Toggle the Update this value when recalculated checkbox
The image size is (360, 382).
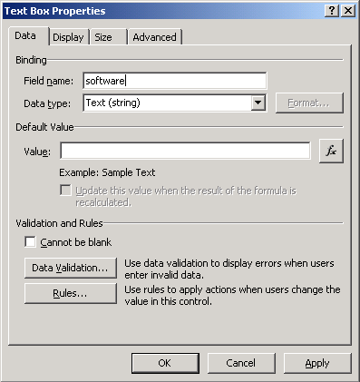65,191
